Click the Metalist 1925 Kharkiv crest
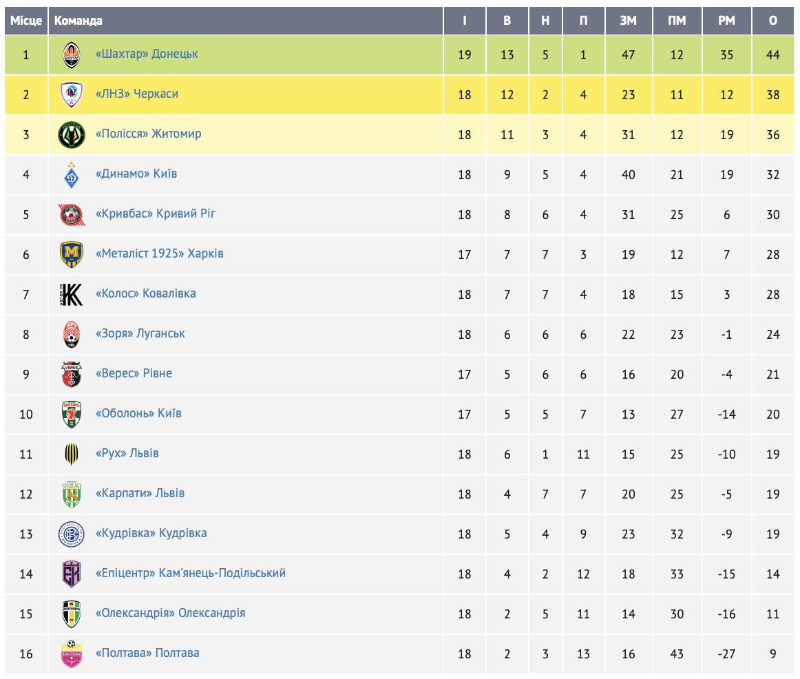 (x=72, y=254)
